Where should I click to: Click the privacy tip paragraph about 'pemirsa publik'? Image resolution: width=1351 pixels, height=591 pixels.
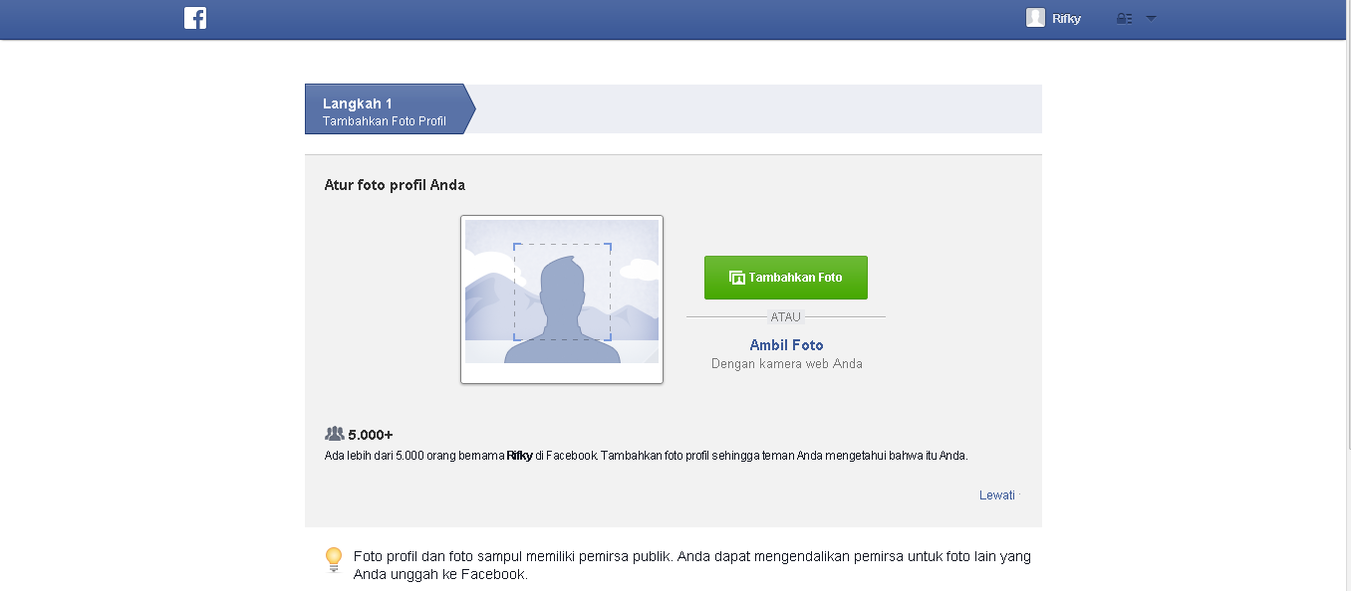point(692,565)
